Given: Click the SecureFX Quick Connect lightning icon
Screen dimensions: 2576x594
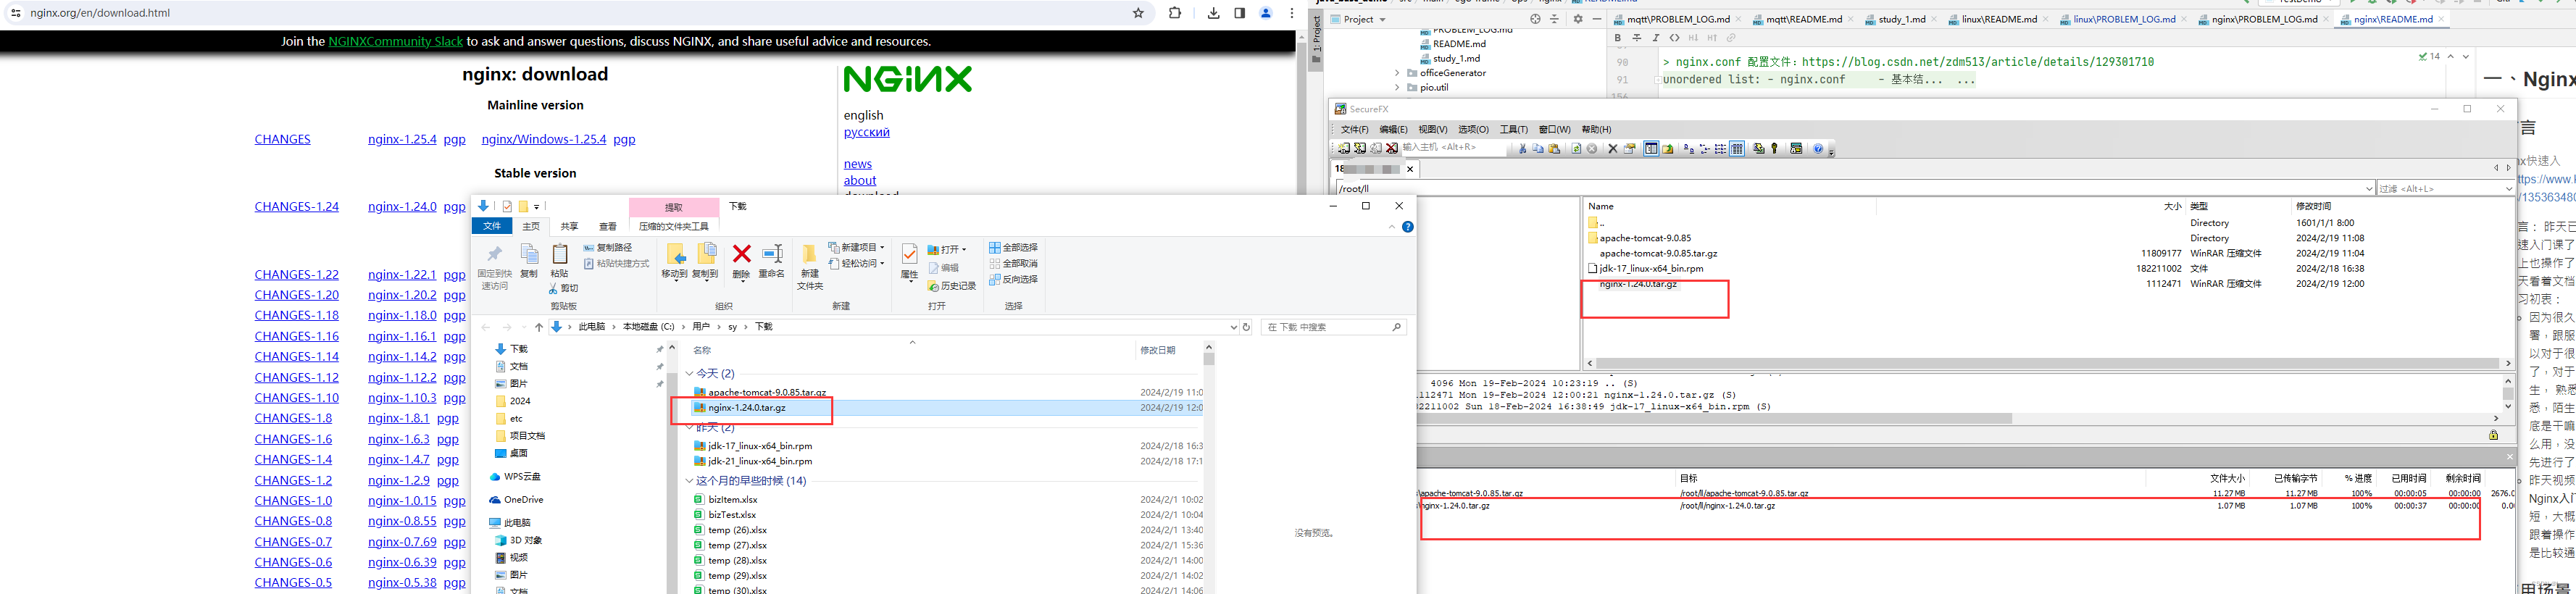Looking at the screenshot, I should 1360,148.
